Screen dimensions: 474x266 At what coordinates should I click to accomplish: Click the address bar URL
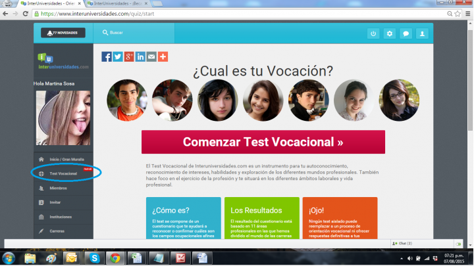coord(97,14)
